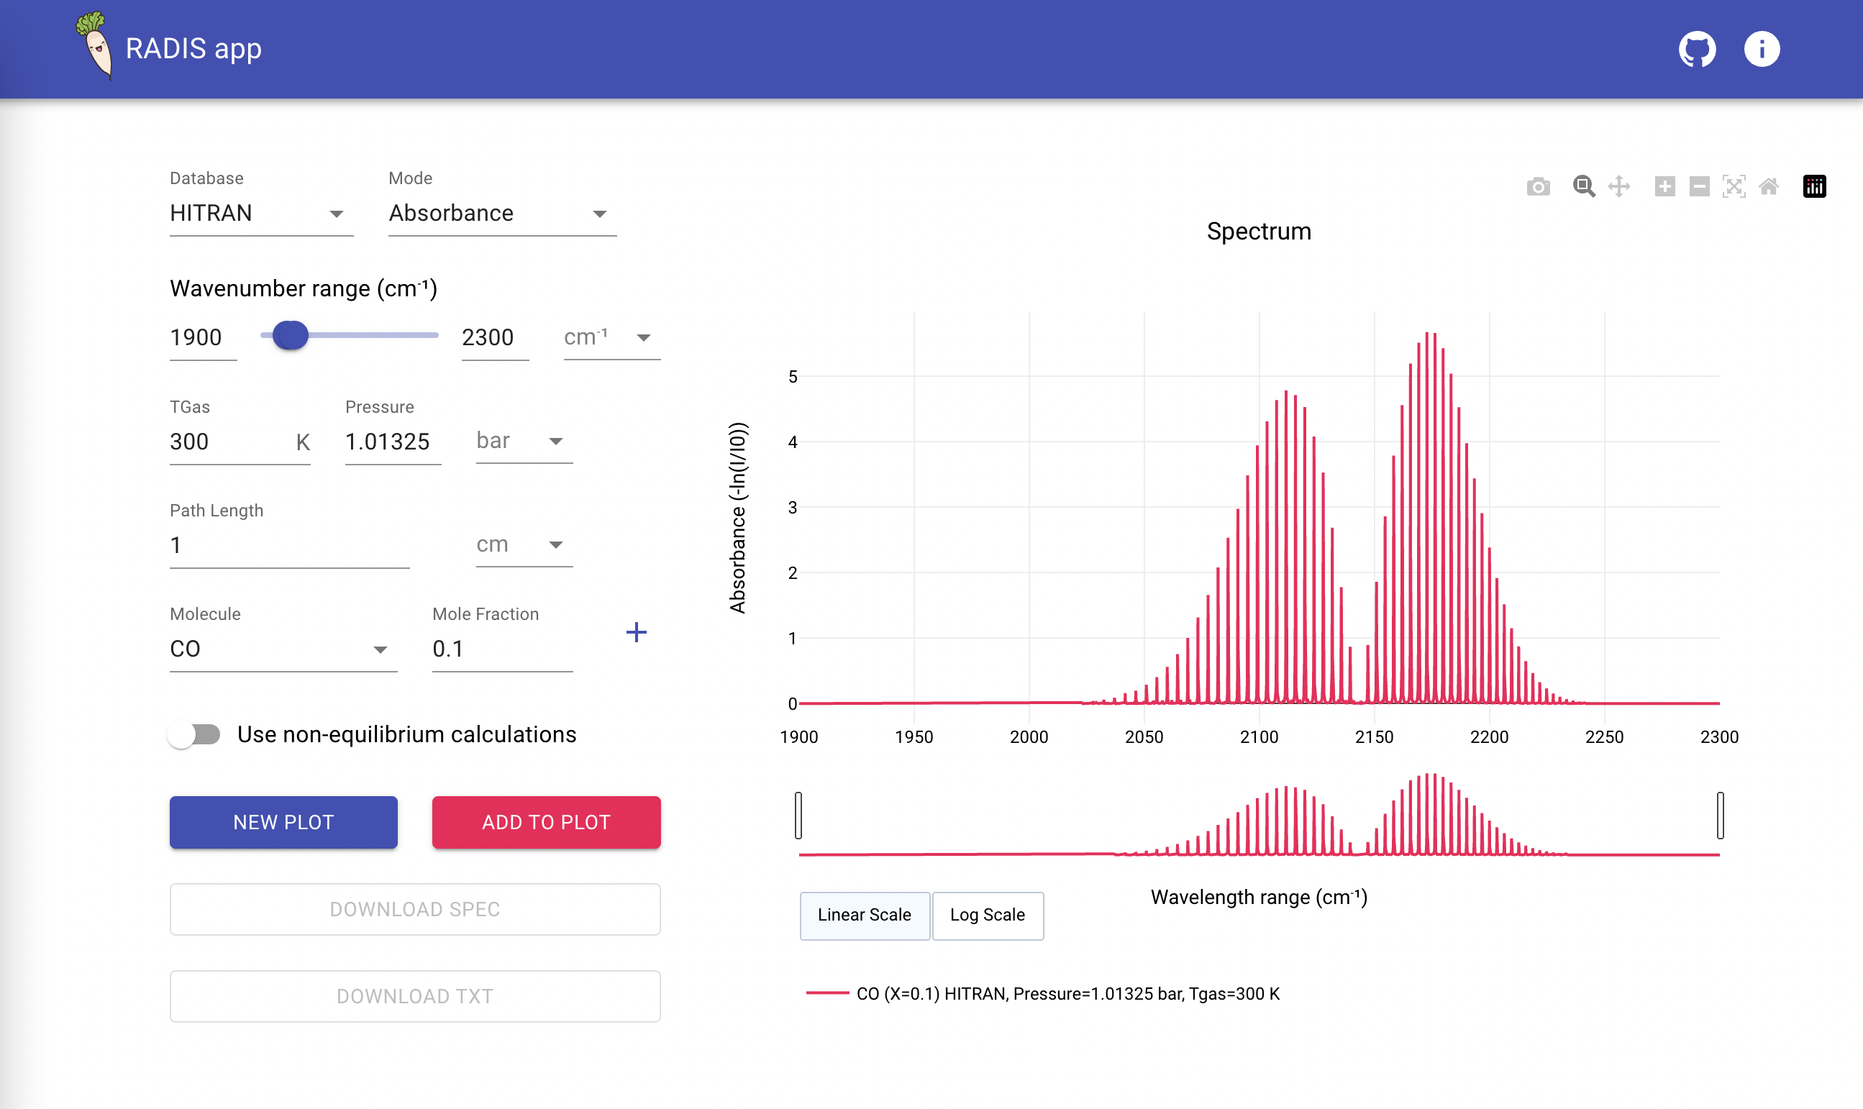Click the Autoscale plot icon
Image resolution: width=1863 pixels, height=1109 pixels.
pyautogui.click(x=1734, y=186)
